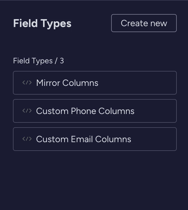Open the Custom Email Columns field type
Screen dimensions: 188x210
tap(95, 139)
